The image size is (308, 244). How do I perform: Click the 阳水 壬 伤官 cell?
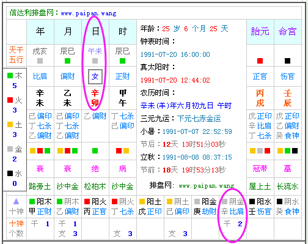tap(260, 207)
